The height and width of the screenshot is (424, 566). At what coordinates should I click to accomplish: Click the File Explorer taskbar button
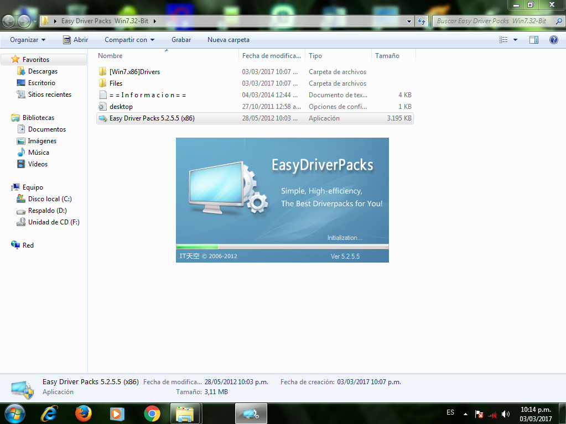click(x=185, y=413)
